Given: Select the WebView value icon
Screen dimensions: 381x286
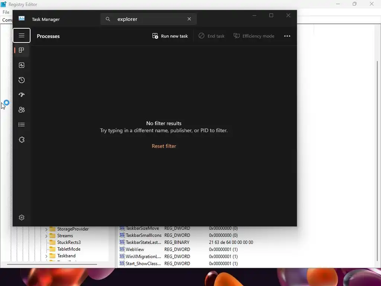Looking at the screenshot, I should pyautogui.click(x=122, y=249).
